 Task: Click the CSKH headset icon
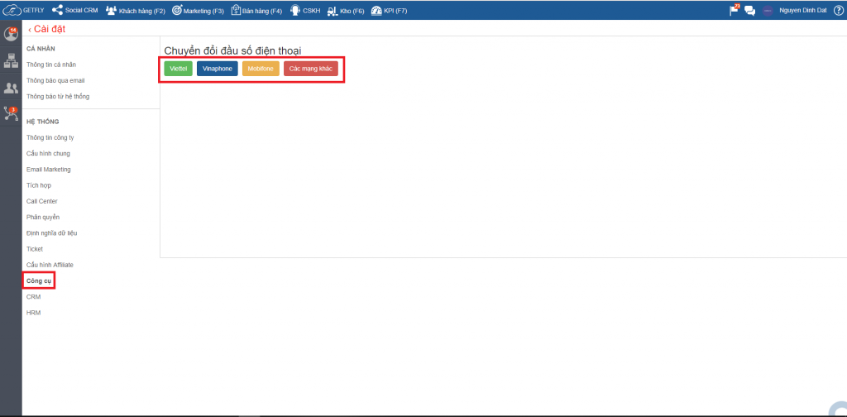tap(295, 10)
